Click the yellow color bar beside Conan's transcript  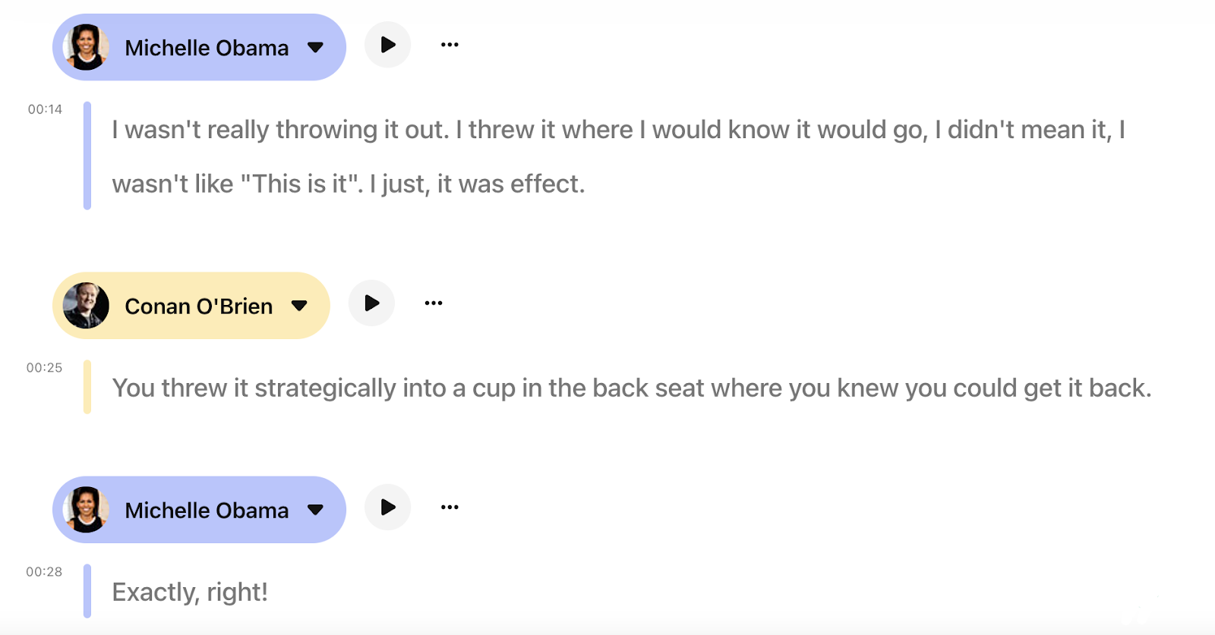(x=87, y=387)
